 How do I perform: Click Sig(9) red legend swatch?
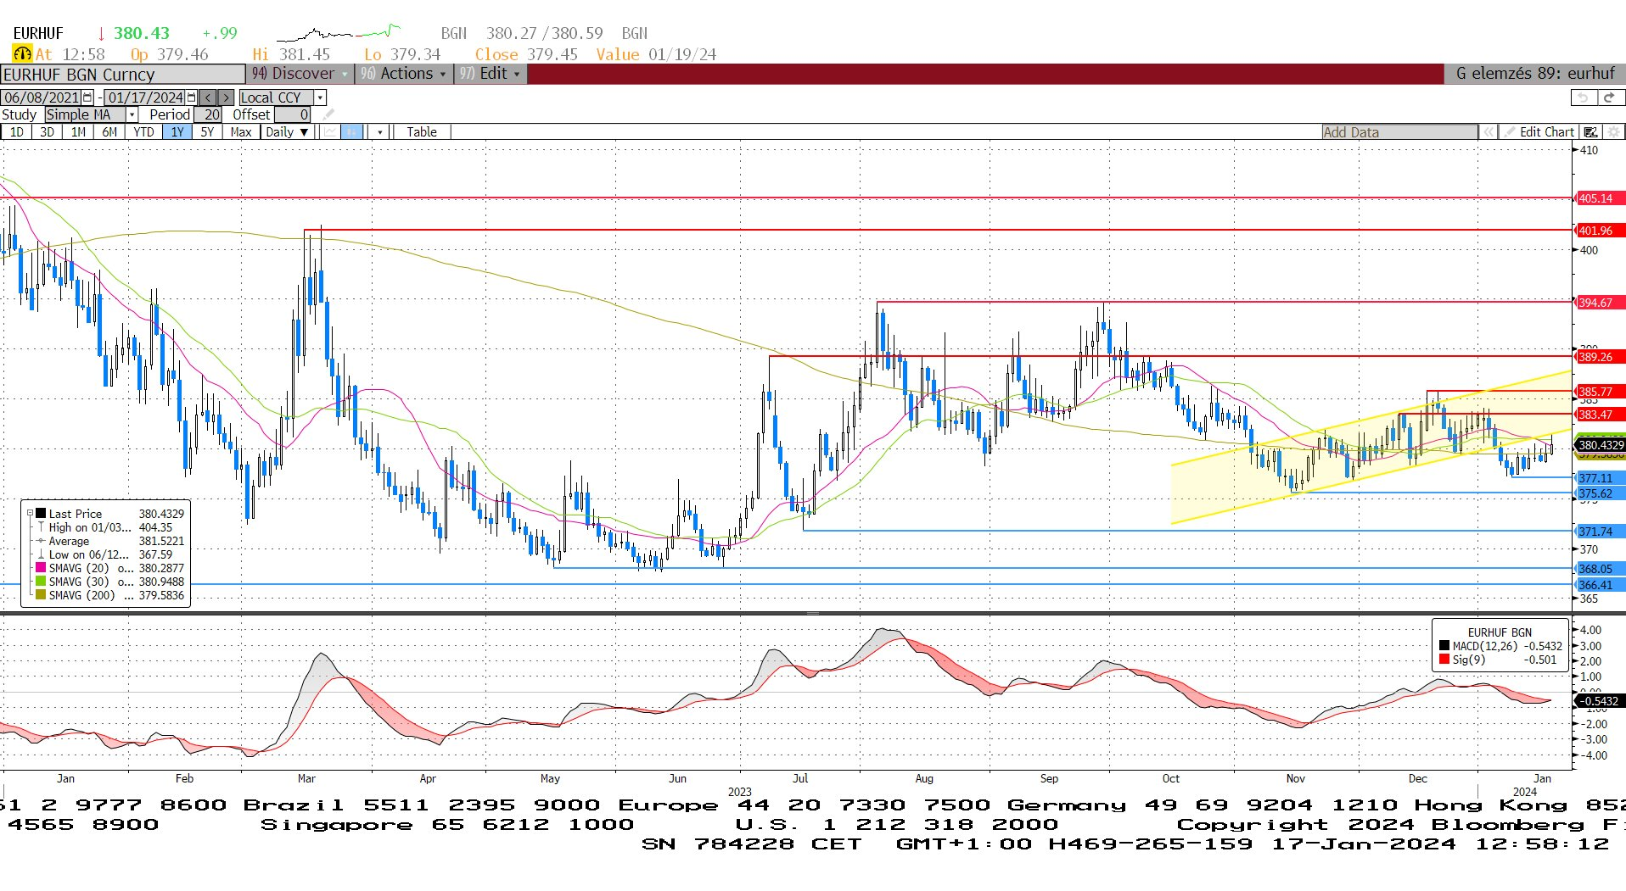click(x=1444, y=660)
